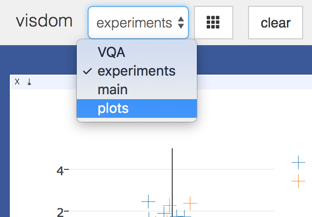This screenshot has height=217, width=312.
Task: Toggle the orange legend marker
Action: 298,181
